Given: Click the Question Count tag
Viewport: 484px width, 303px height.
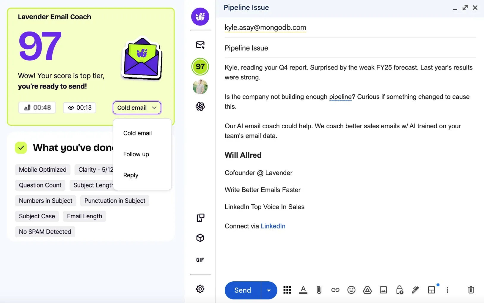Looking at the screenshot, I should [40, 185].
